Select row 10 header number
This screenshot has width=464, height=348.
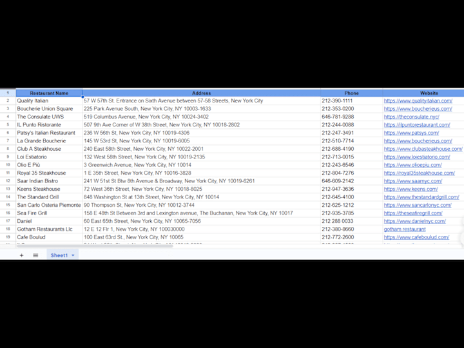click(8, 164)
